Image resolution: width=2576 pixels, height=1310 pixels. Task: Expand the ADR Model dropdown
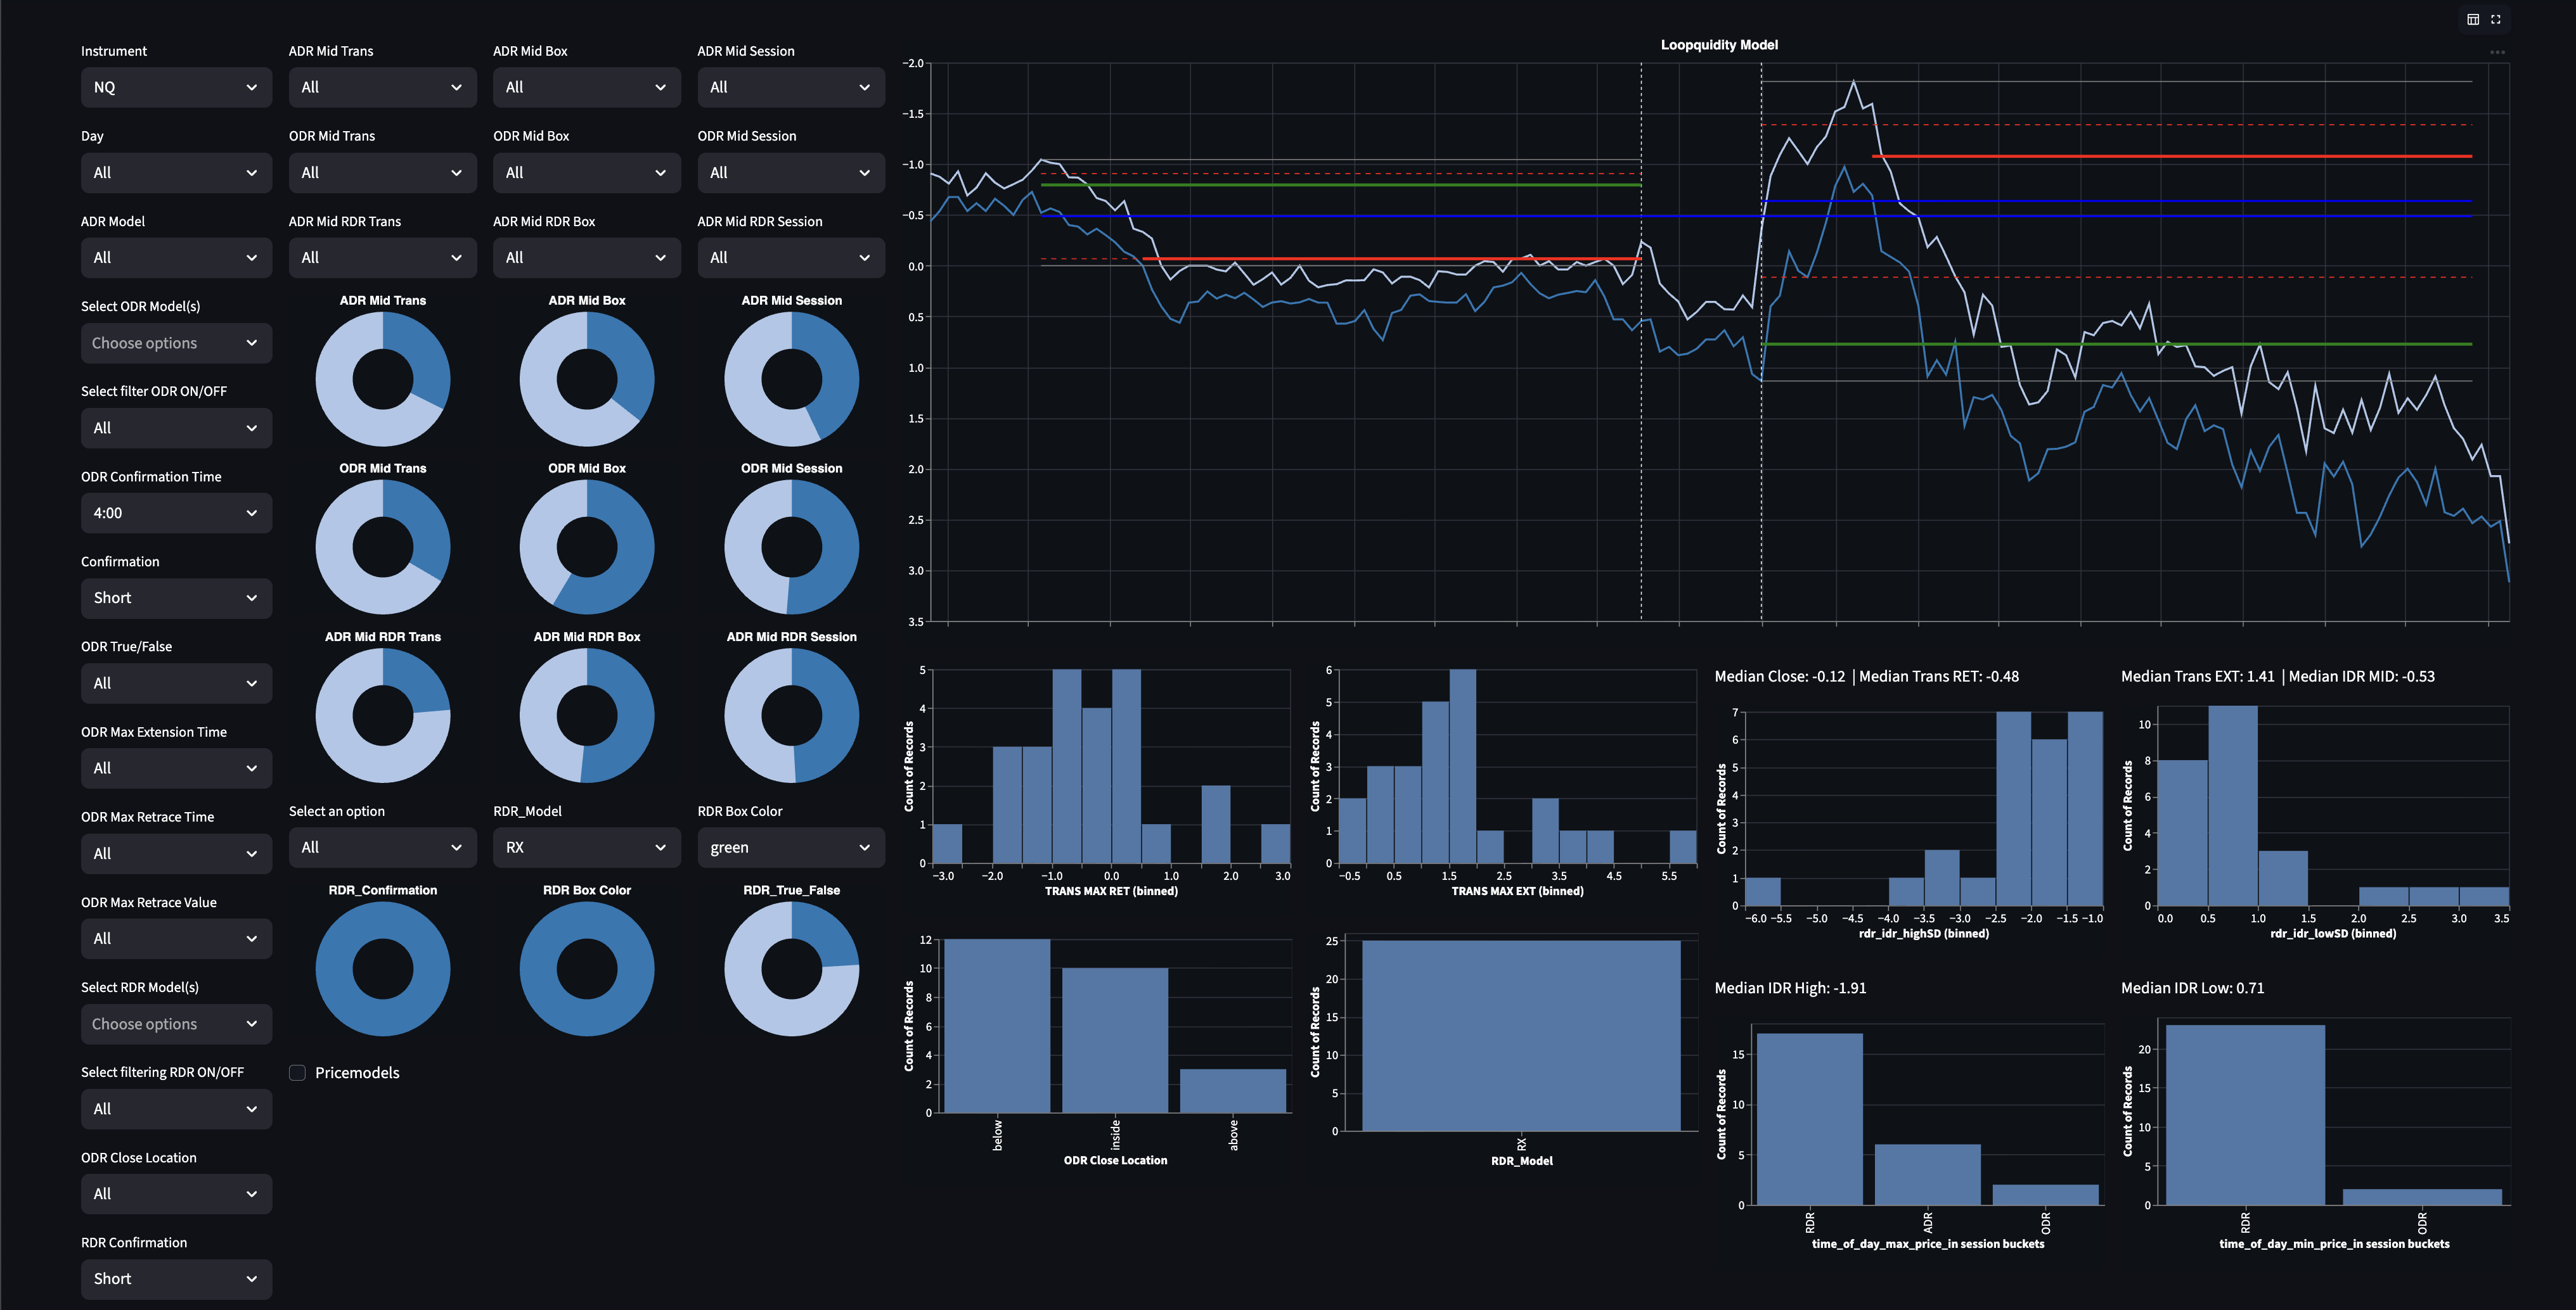tap(176, 257)
